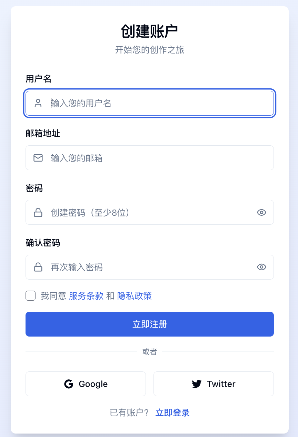Click the 我同意 label text
The width and height of the screenshot is (298, 437).
coord(53,296)
